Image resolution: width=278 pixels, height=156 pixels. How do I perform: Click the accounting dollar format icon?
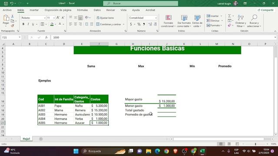pyautogui.click(x=131, y=24)
